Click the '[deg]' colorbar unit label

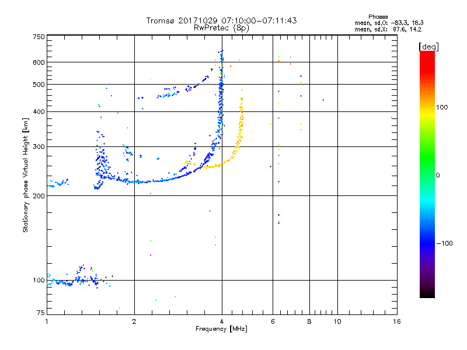click(x=428, y=47)
